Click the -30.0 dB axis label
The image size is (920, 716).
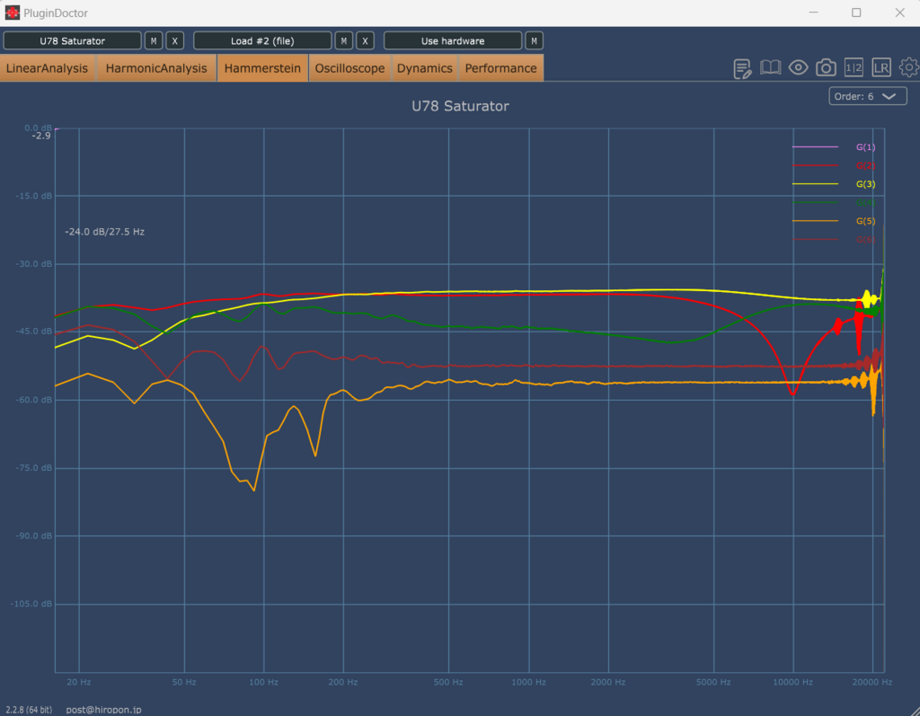tap(34, 264)
